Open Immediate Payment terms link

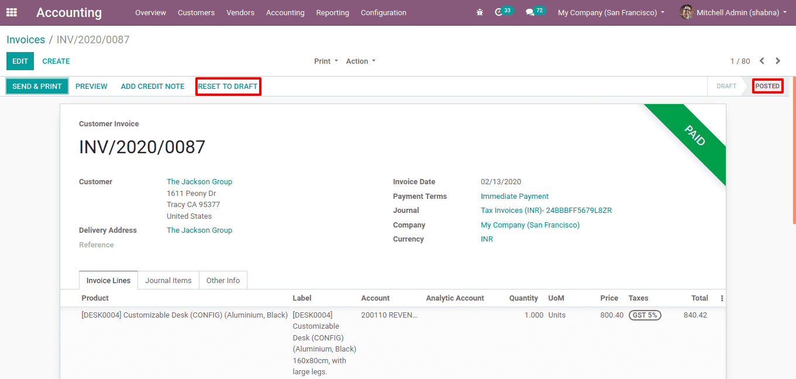[515, 197]
